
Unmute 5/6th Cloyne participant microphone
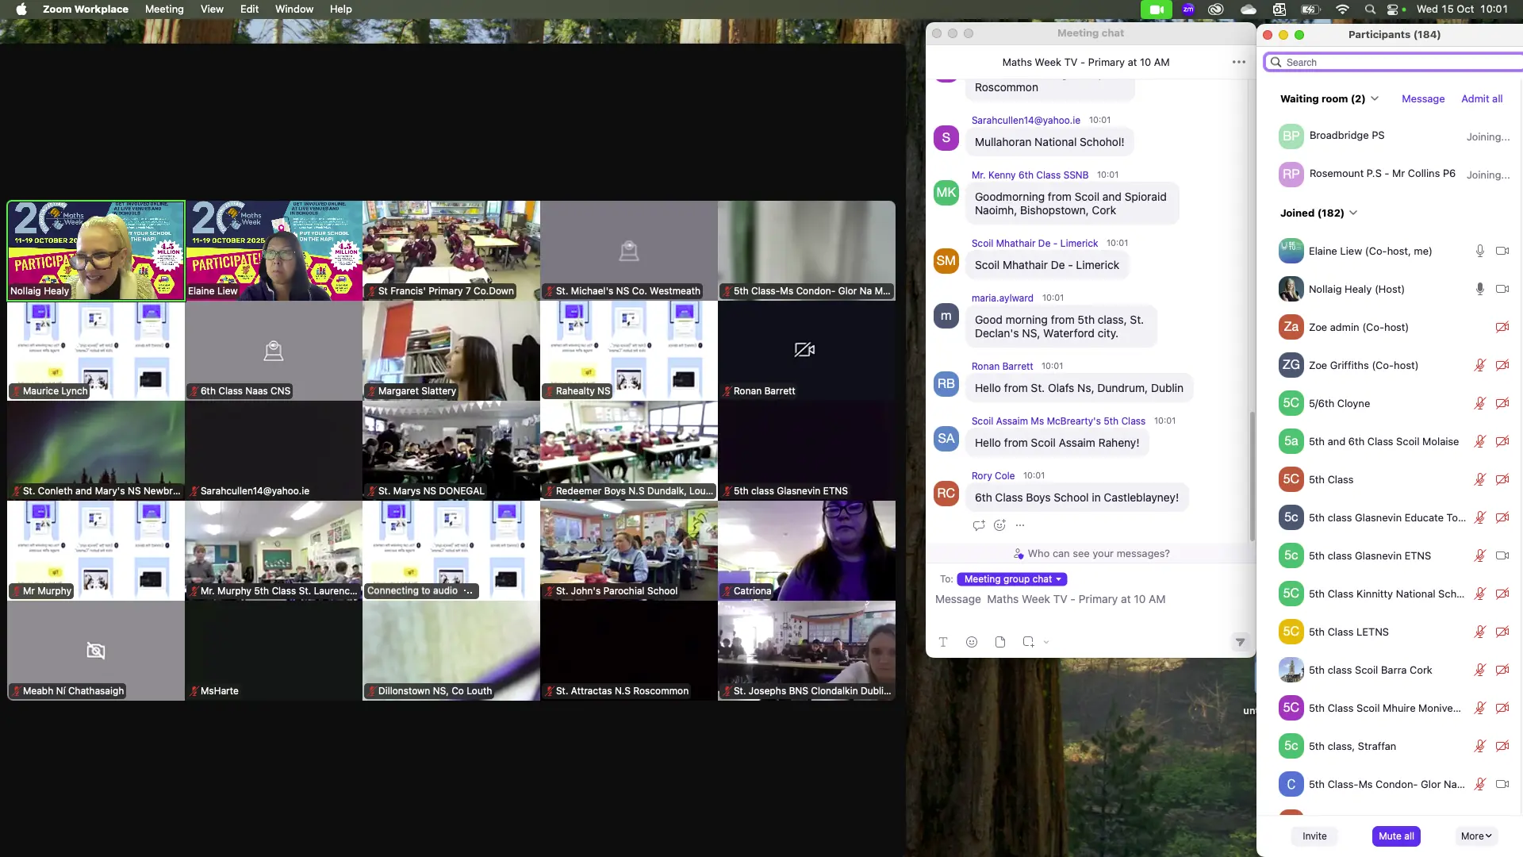(x=1479, y=403)
